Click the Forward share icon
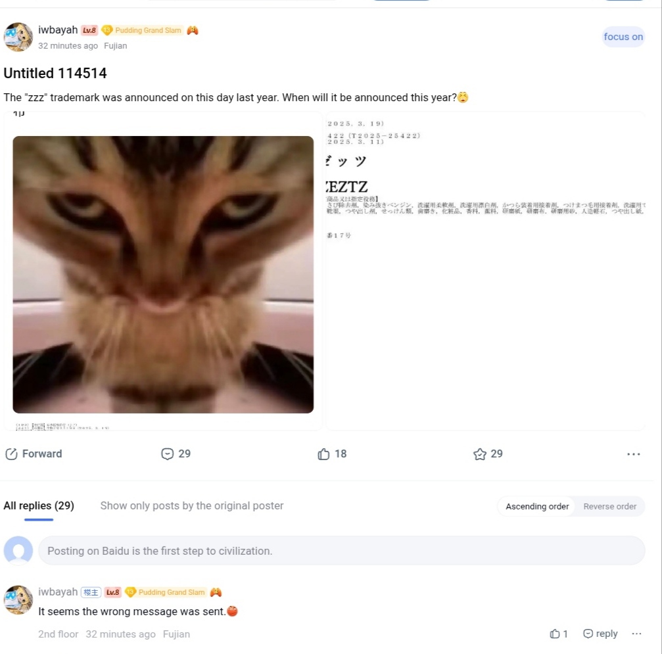The image size is (662, 654). 11,454
